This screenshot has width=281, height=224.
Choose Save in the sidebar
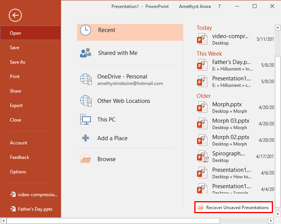[x=31, y=48]
